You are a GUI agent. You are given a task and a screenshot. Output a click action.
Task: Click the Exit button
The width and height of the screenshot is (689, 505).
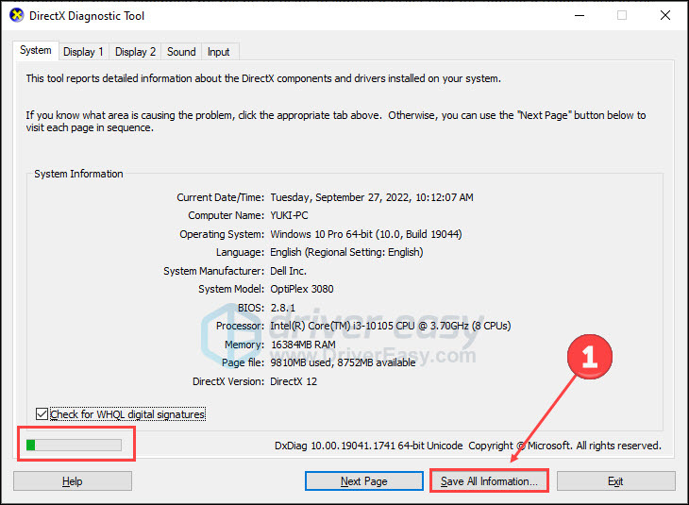[x=615, y=481]
